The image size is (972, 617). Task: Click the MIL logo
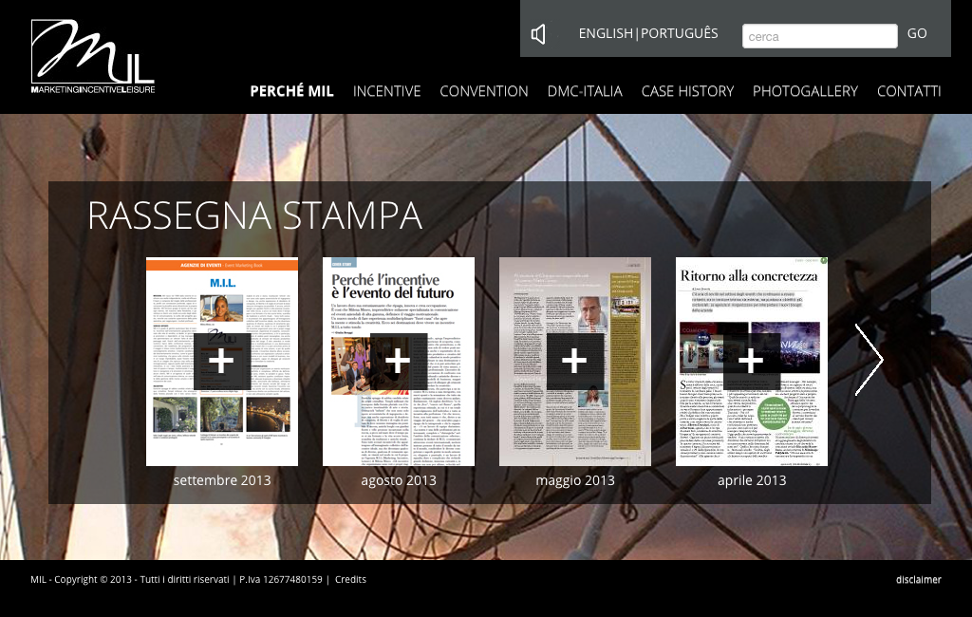(x=90, y=54)
